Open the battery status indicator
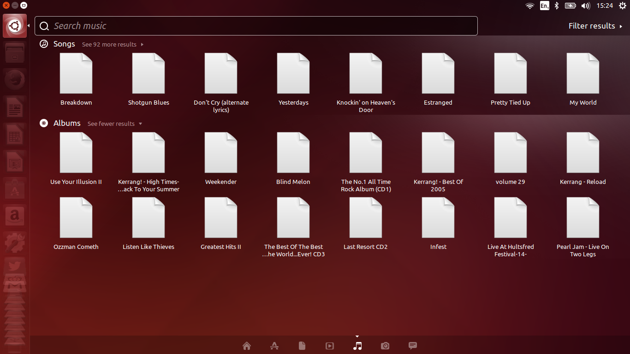The height and width of the screenshot is (354, 630). pos(571,6)
